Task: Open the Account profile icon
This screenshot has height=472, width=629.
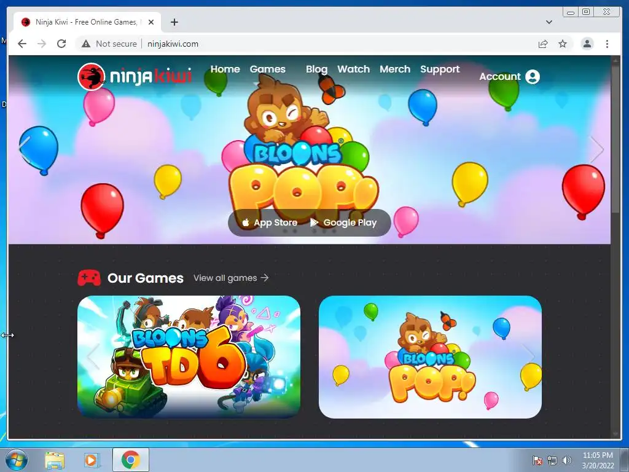Action: (533, 77)
